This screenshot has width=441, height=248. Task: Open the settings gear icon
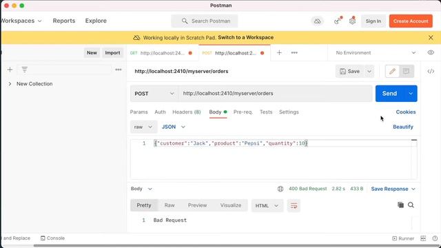coord(352,21)
